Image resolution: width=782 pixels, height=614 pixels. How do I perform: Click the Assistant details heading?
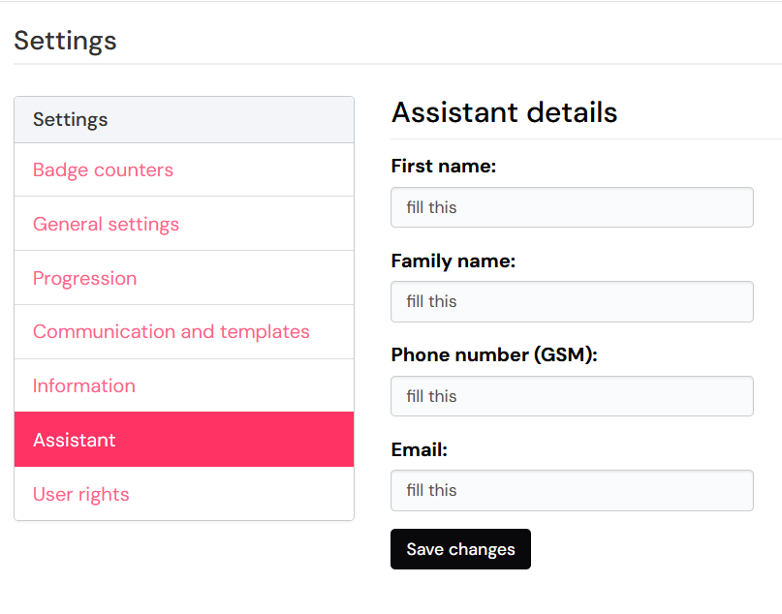coord(504,112)
